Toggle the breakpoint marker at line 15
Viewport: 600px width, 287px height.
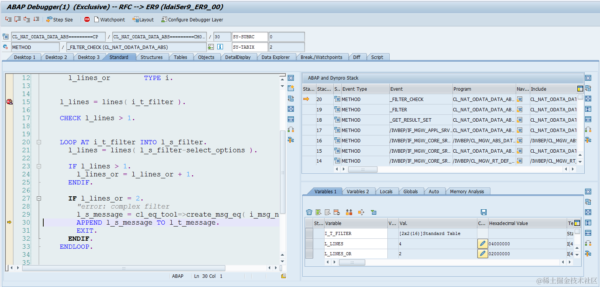[10, 102]
